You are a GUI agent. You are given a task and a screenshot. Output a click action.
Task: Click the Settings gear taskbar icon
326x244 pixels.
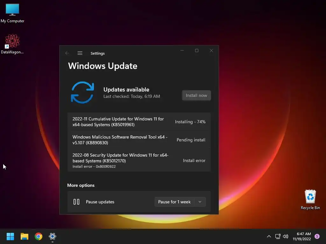pyautogui.click(x=53, y=236)
